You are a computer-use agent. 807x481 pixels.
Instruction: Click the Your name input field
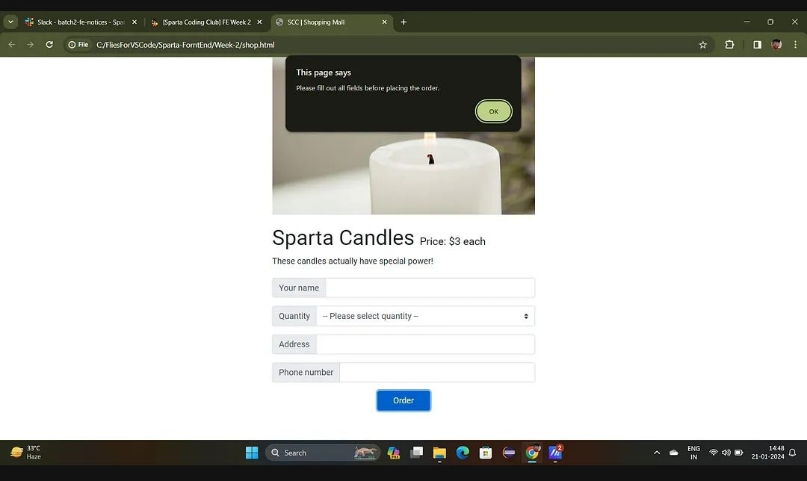pyautogui.click(x=430, y=288)
